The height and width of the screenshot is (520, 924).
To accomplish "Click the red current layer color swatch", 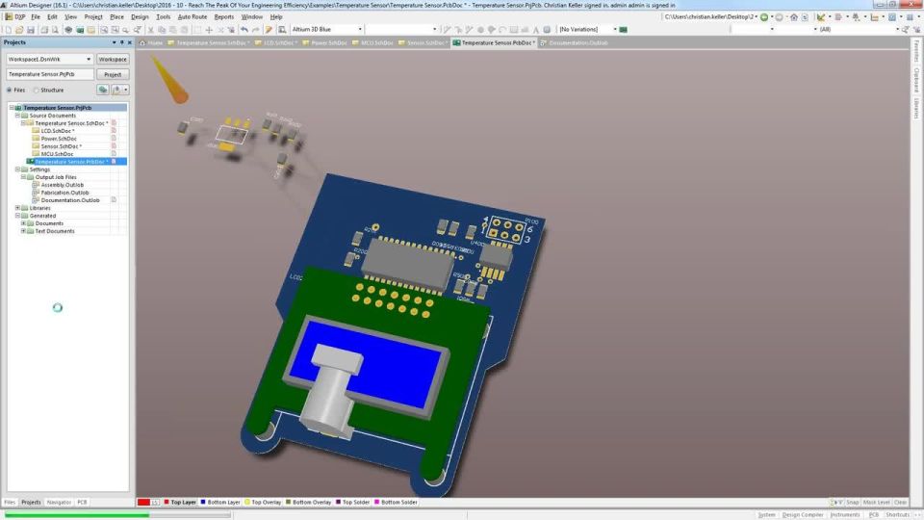I will tap(143, 503).
